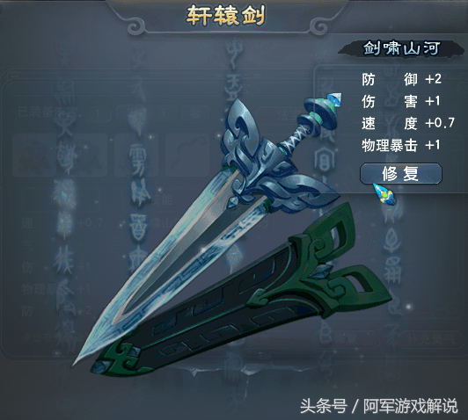Screen dimensions: 468x420
Task: Click the 物理暴击 +1 stat row
Action: click(401, 146)
